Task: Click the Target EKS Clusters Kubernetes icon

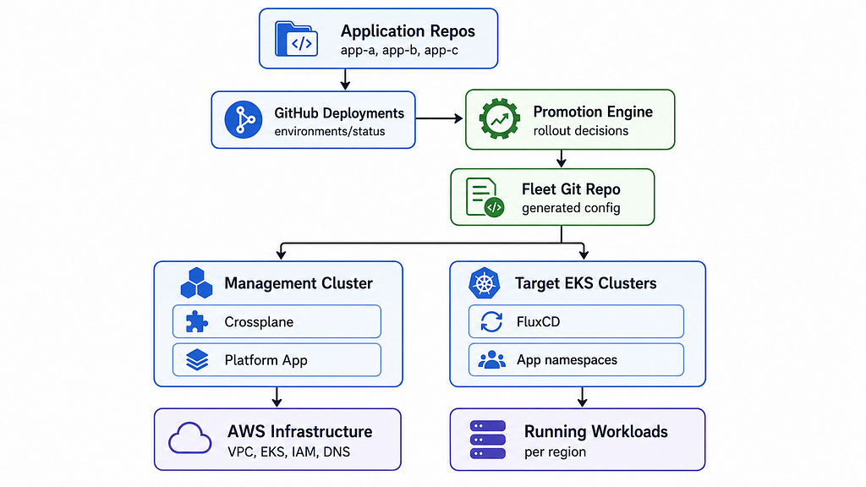Action: tap(485, 283)
